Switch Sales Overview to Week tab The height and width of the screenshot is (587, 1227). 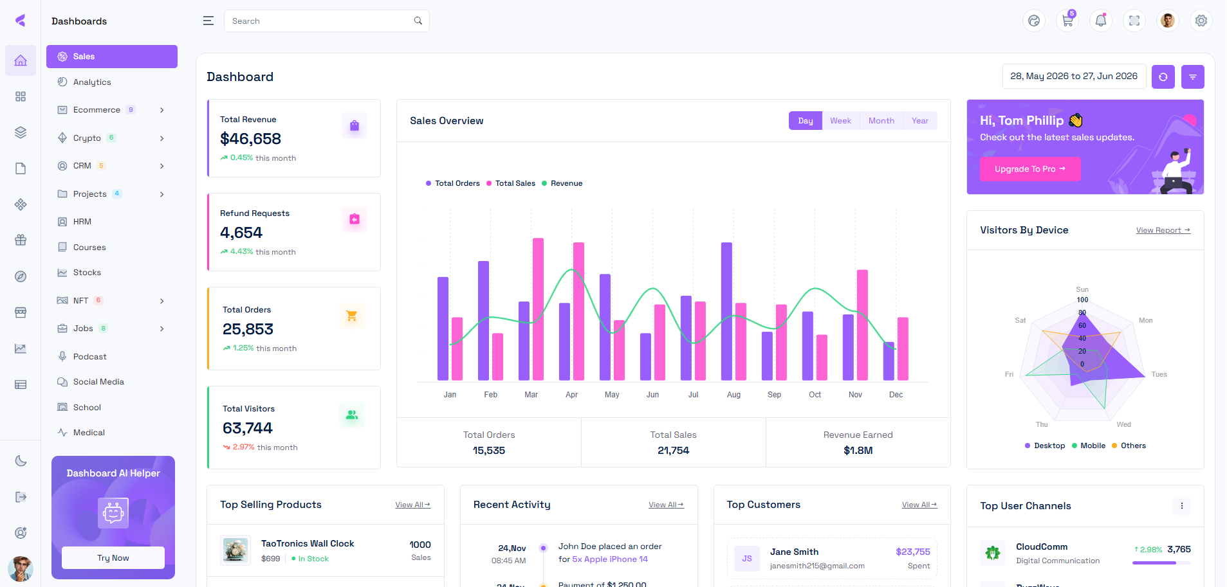pos(840,121)
